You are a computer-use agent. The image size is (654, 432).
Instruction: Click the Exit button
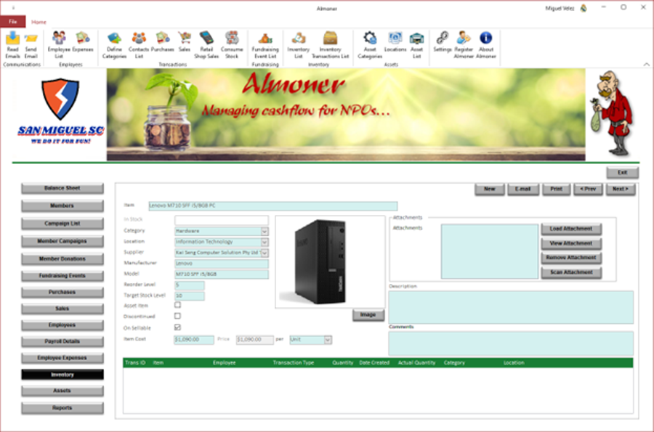coord(622,173)
